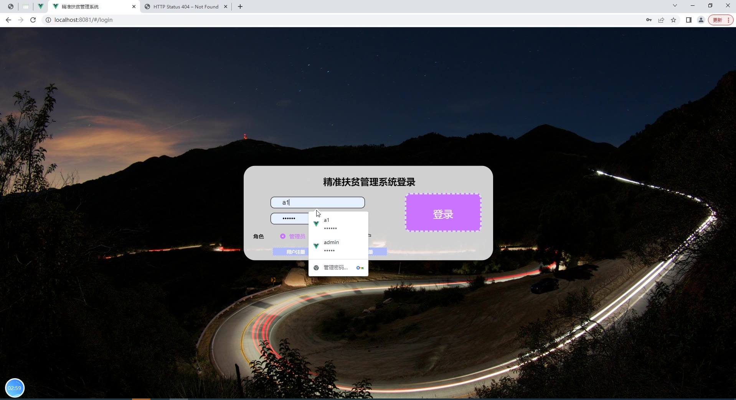Open the browser profile avatar
Image resolution: width=736 pixels, height=400 pixels.
701,20
